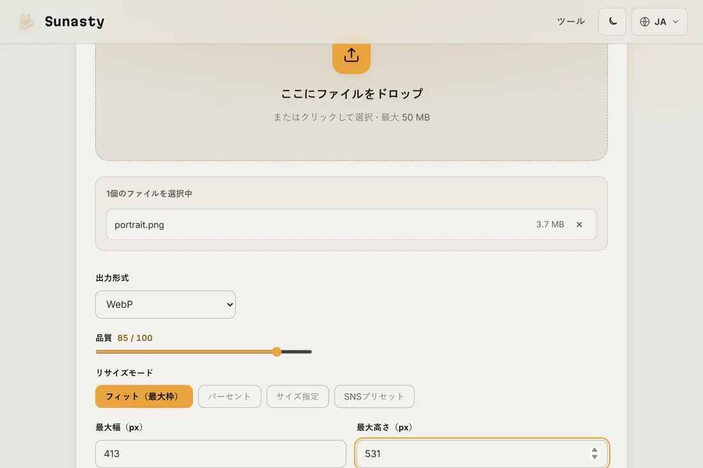Select SNSプリセット resize mode

pyautogui.click(x=375, y=396)
